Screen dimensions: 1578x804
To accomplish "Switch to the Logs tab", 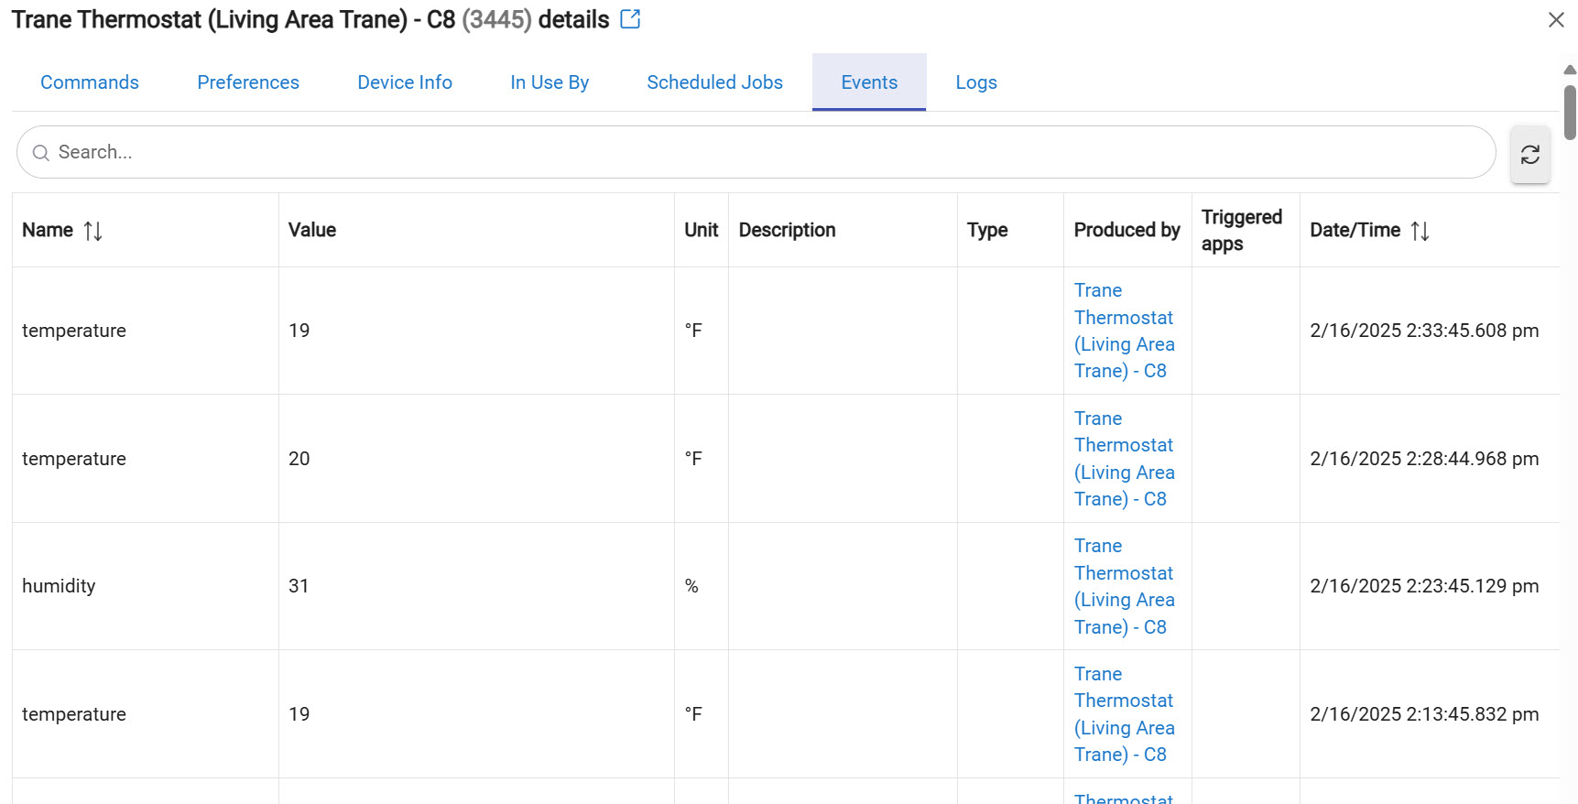I will click(x=976, y=82).
